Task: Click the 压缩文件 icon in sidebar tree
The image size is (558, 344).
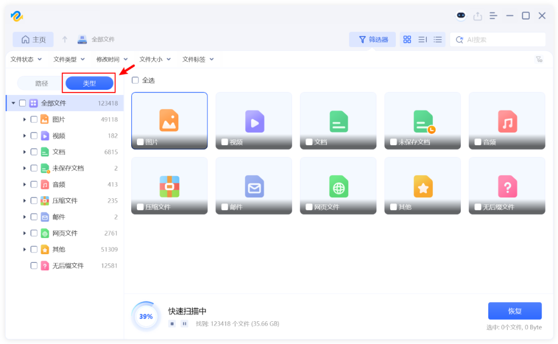Action: [x=44, y=200]
